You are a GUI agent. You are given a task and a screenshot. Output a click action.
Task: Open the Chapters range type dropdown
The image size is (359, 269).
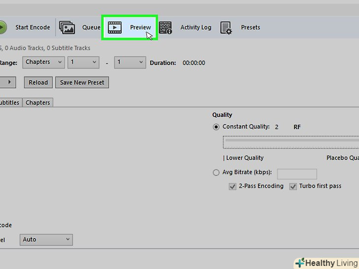coord(43,62)
